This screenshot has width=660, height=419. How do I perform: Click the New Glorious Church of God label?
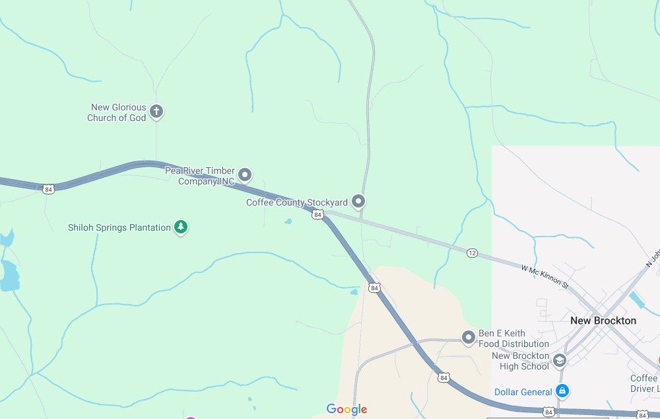pos(117,112)
